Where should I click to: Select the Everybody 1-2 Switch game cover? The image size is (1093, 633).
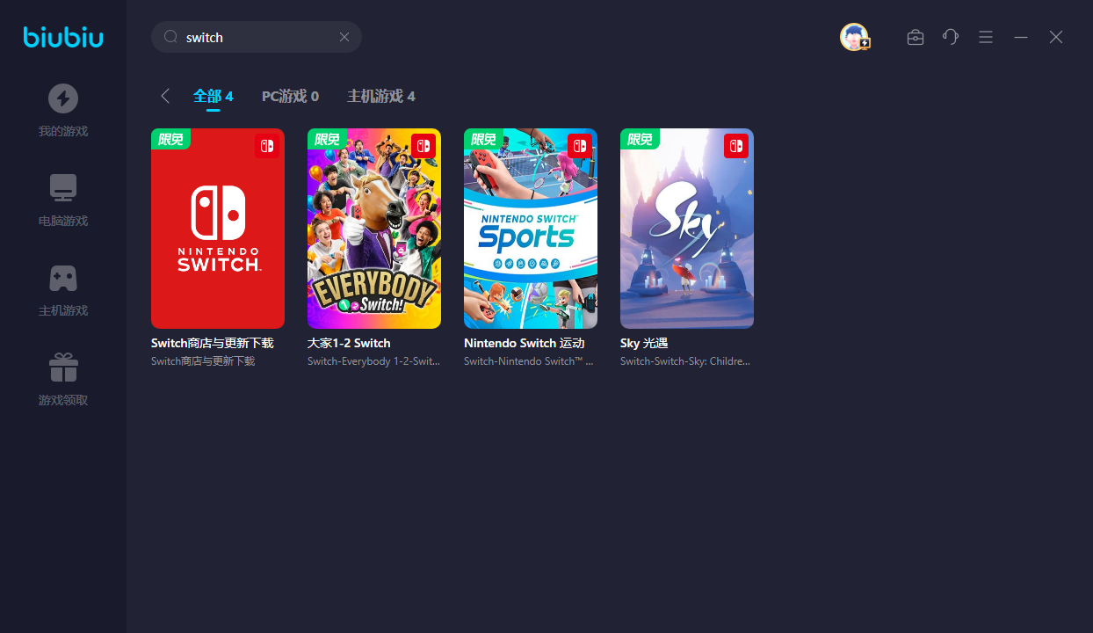pos(374,229)
